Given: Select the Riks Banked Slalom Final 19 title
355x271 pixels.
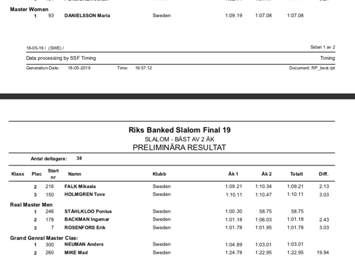Looking at the screenshot, I should pos(180,130).
